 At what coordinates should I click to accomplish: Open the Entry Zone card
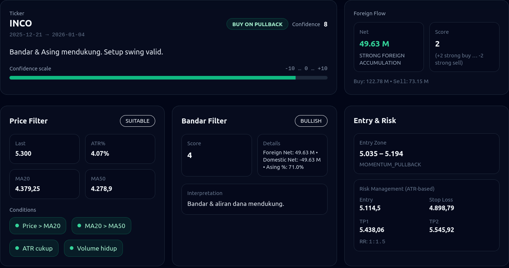[426, 154]
